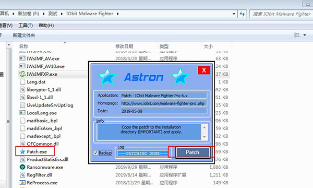Go to 测试 folder in breadcrumb
The width and height of the screenshot is (313, 188).
pyautogui.click(x=53, y=14)
